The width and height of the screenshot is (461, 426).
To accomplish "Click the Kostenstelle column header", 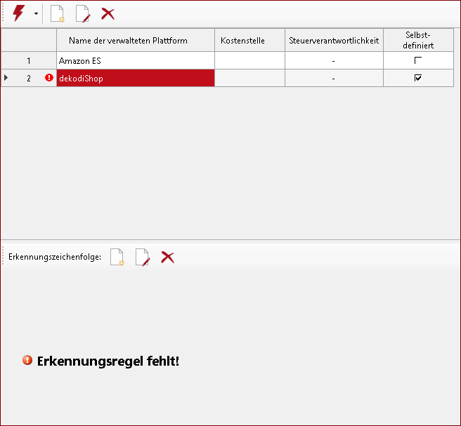I will [250, 40].
